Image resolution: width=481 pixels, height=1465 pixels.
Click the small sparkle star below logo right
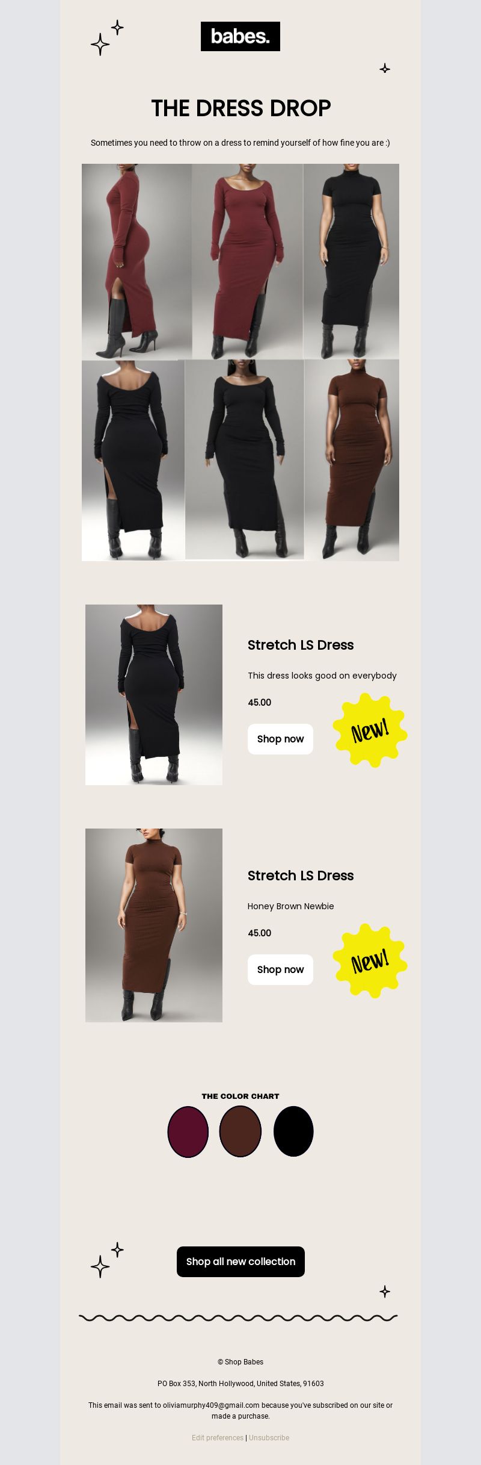coord(385,69)
